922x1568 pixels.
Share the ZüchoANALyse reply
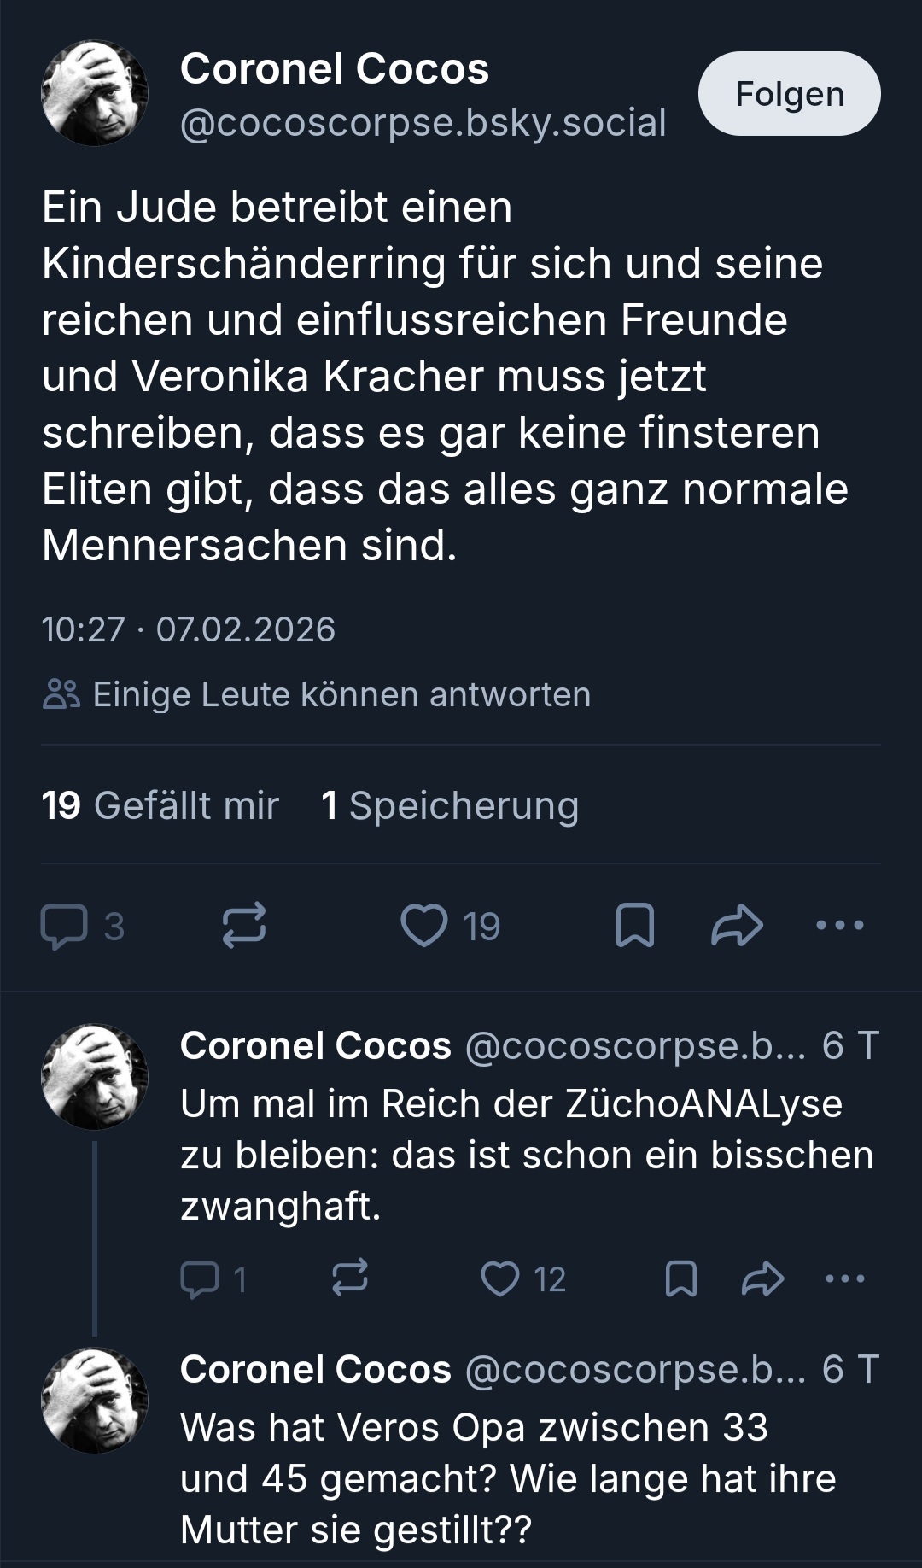pos(762,1279)
